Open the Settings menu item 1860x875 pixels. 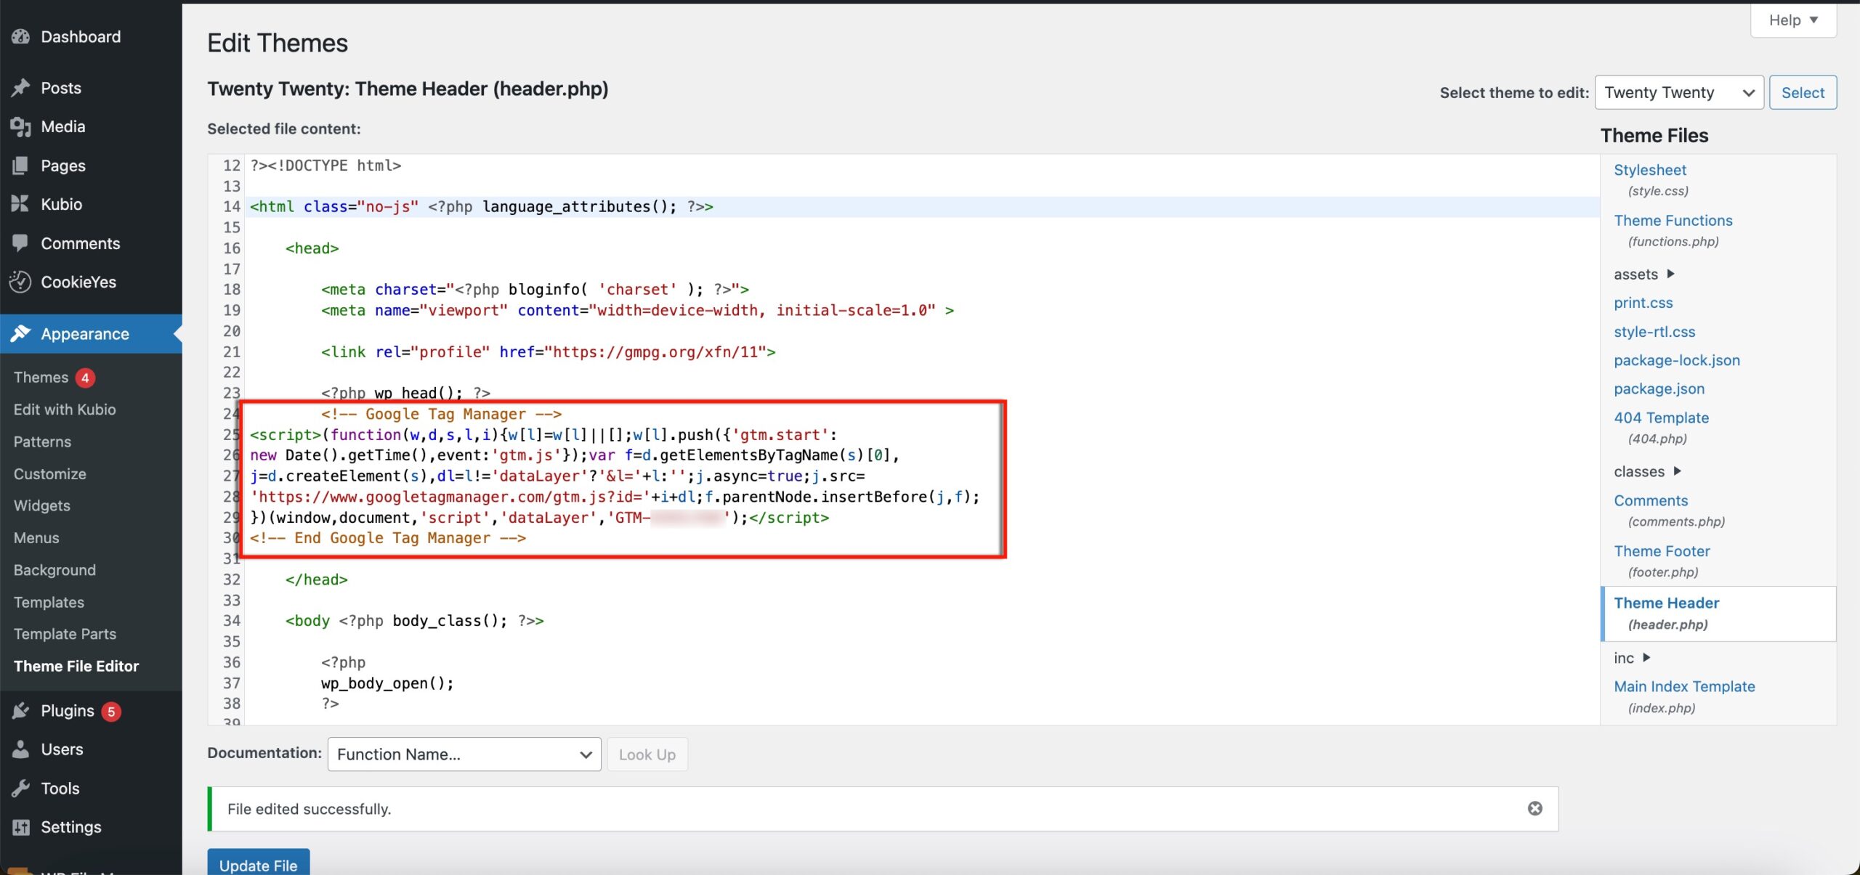[x=70, y=826]
